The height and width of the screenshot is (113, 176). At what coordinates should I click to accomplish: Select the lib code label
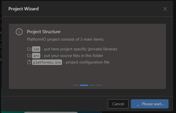point(36,49)
